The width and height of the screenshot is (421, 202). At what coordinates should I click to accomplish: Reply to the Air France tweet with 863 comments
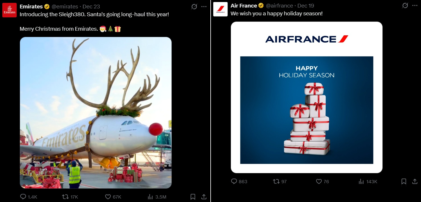234,181
